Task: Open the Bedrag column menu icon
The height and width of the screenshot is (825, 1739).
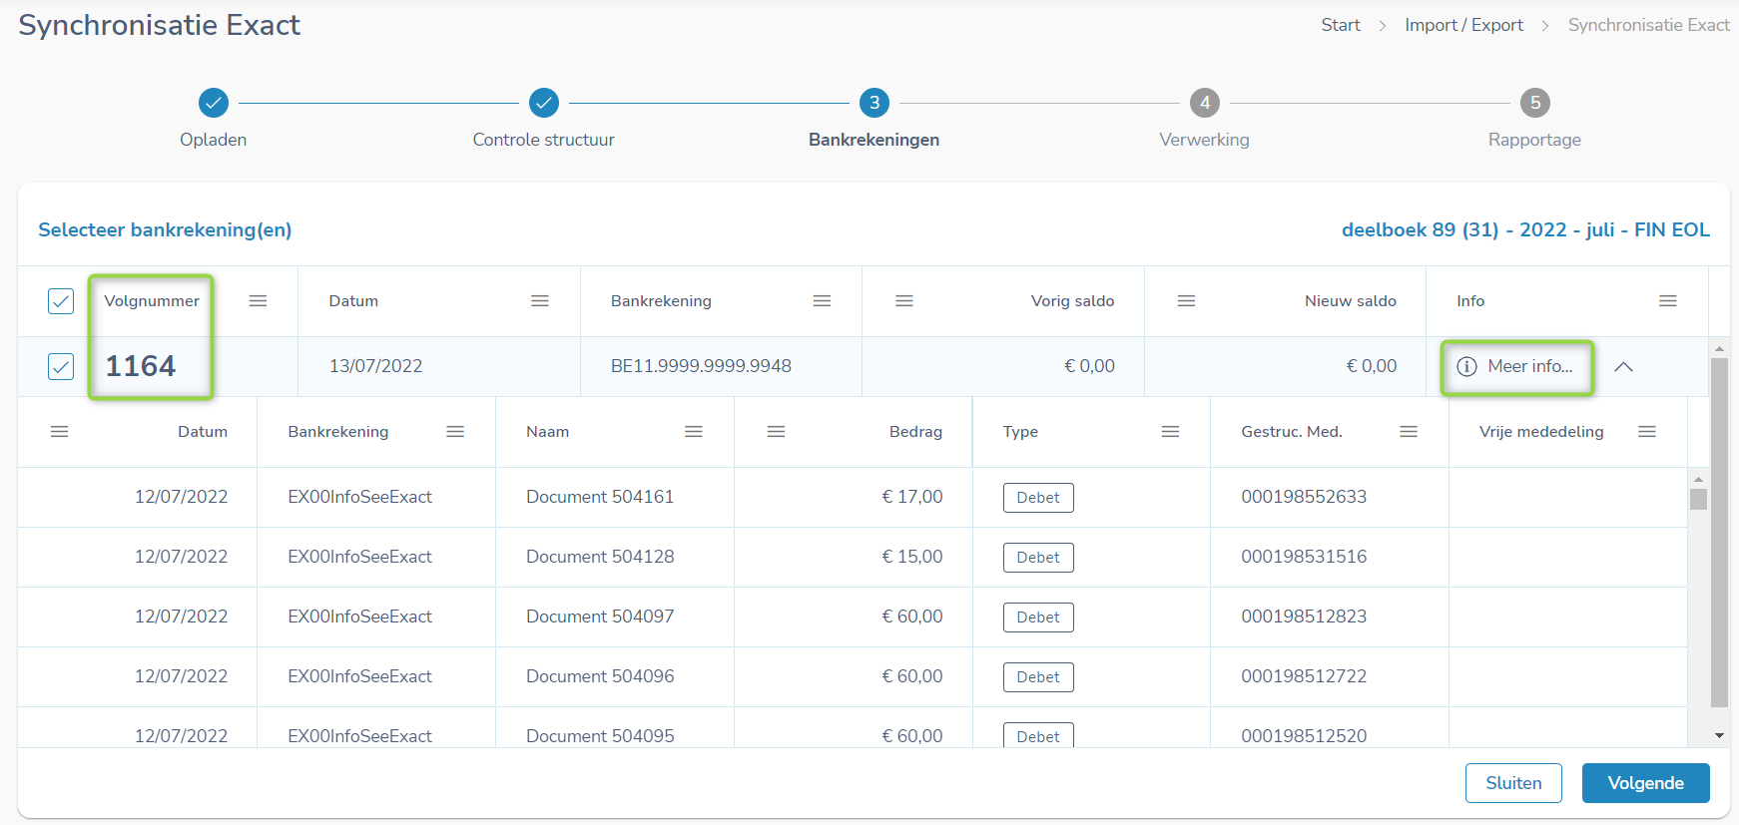Action: pyautogui.click(x=776, y=432)
